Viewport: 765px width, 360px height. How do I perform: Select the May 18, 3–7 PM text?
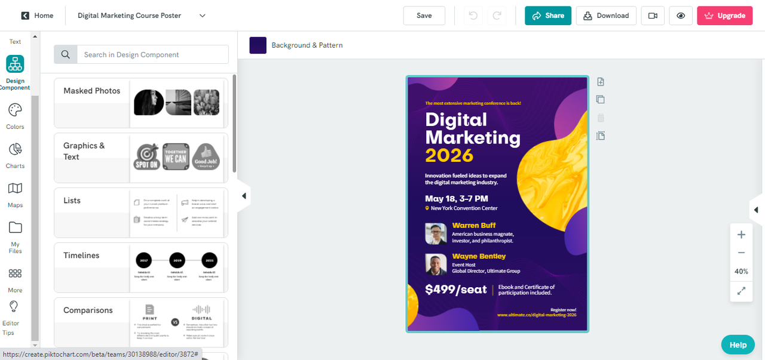point(457,198)
